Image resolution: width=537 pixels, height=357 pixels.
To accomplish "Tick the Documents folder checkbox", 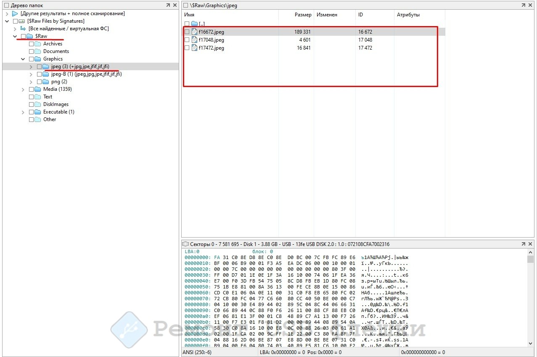I will click(31, 51).
